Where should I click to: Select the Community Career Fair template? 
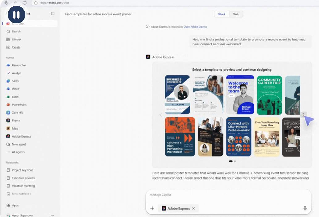coord(269,95)
